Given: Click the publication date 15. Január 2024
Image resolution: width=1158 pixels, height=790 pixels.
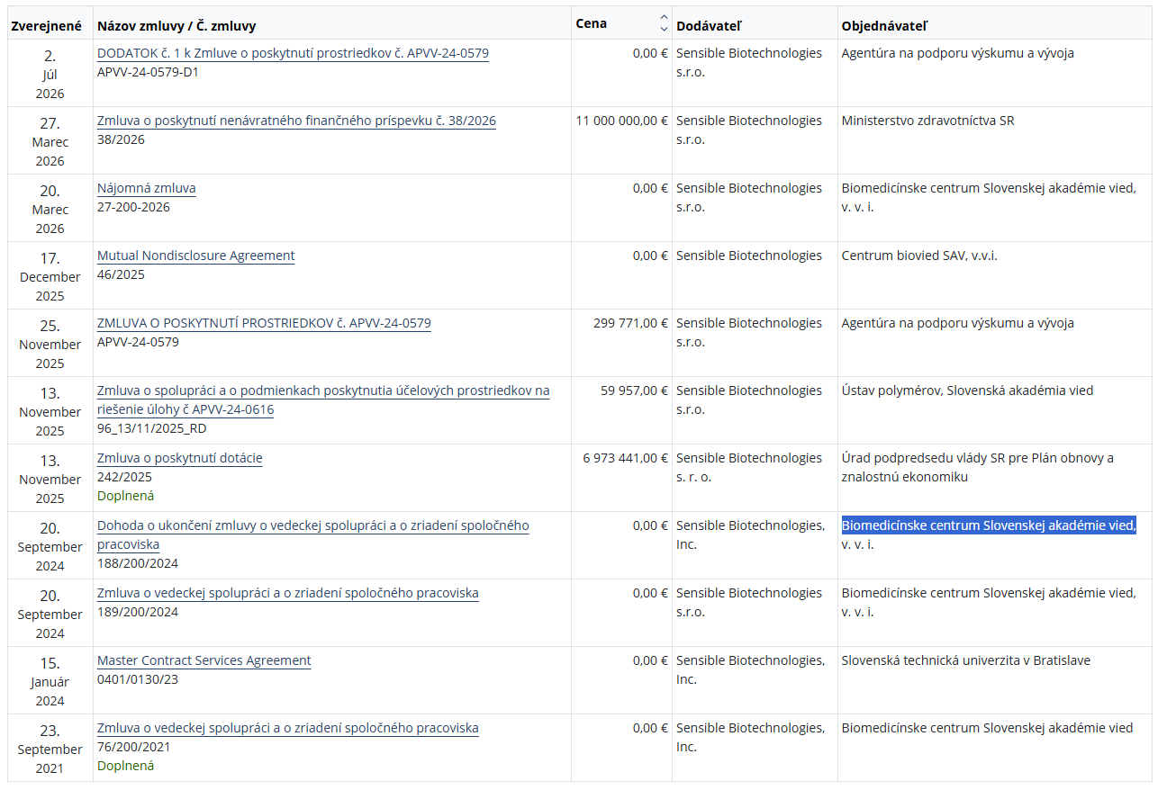Looking at the screenshot, I should tap(50, 680).
